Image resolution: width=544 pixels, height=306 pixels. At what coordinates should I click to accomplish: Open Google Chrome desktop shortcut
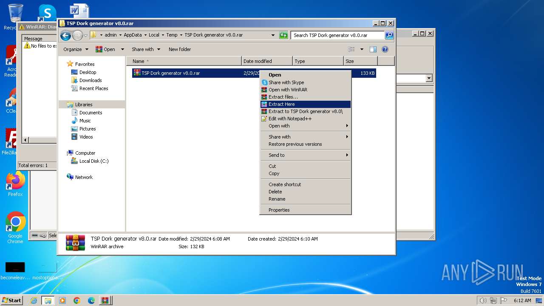tap(15, 228)
